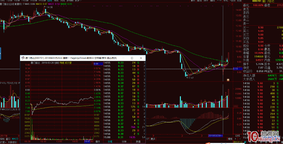Click the 统计 statistics toolbar button

click(x=206, y=1)
